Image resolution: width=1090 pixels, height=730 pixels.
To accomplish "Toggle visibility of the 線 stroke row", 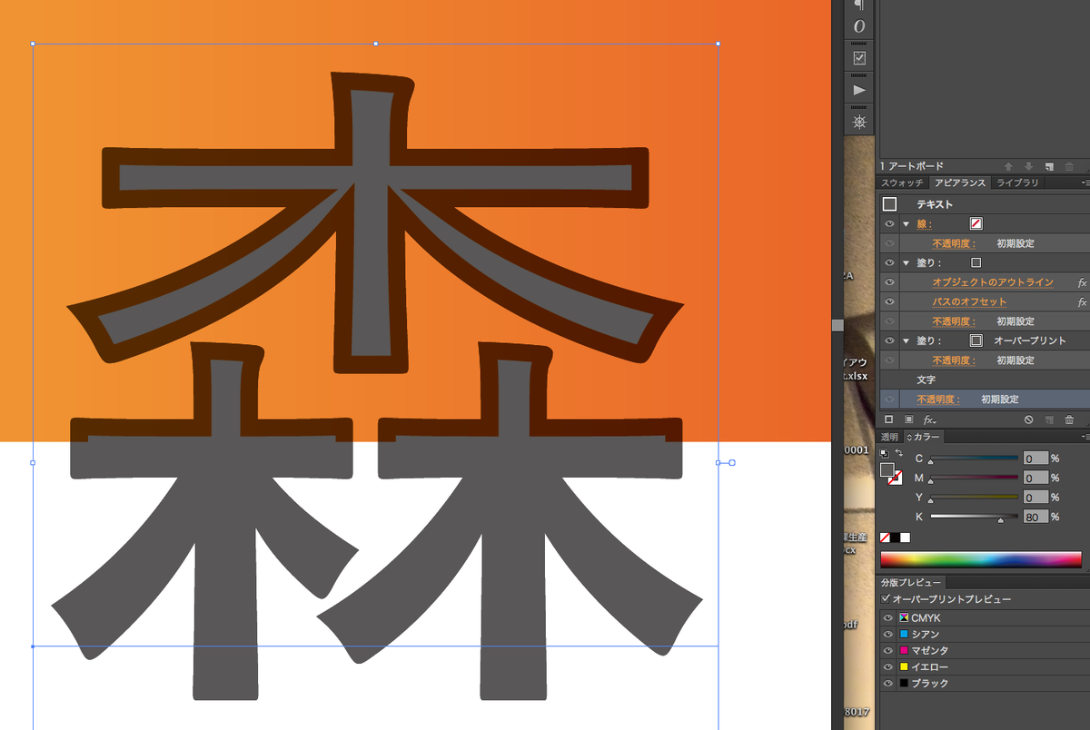I will click(x=889, y=223).
